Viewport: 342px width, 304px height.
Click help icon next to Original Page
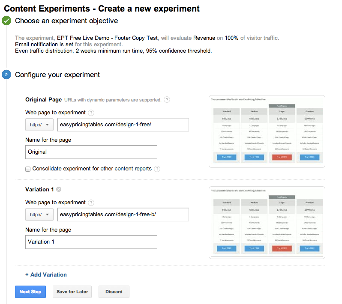(167, 100)
